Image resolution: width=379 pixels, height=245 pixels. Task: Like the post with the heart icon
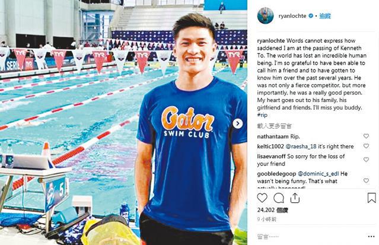point(262,198)
